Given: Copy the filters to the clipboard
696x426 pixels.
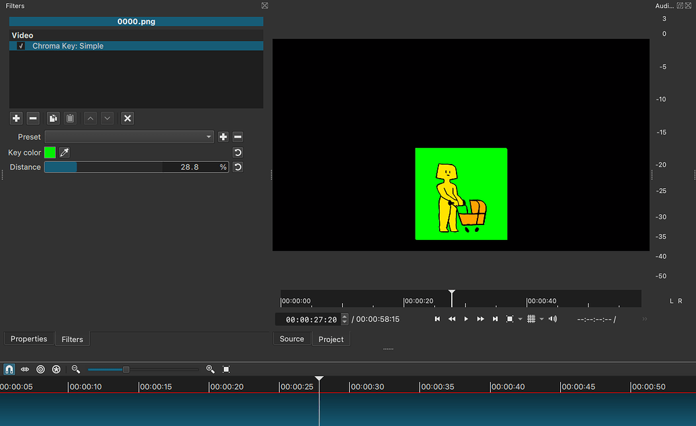Looking at the screenshot, I should [x=53, y=118].
